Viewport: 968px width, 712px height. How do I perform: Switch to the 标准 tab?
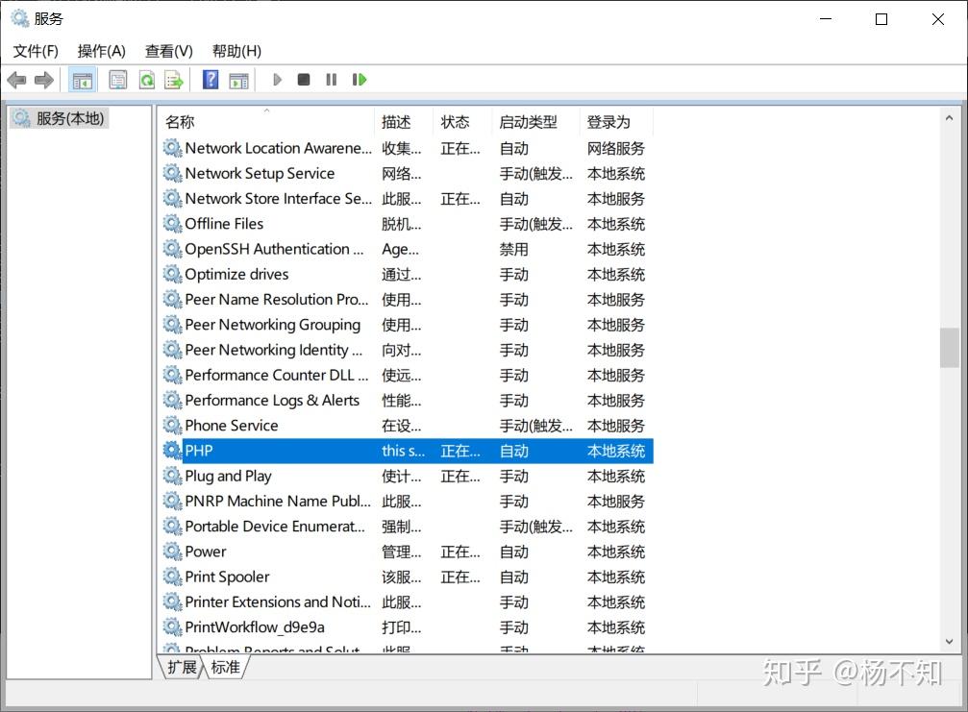pyautogui.click(x=224, y=668)
